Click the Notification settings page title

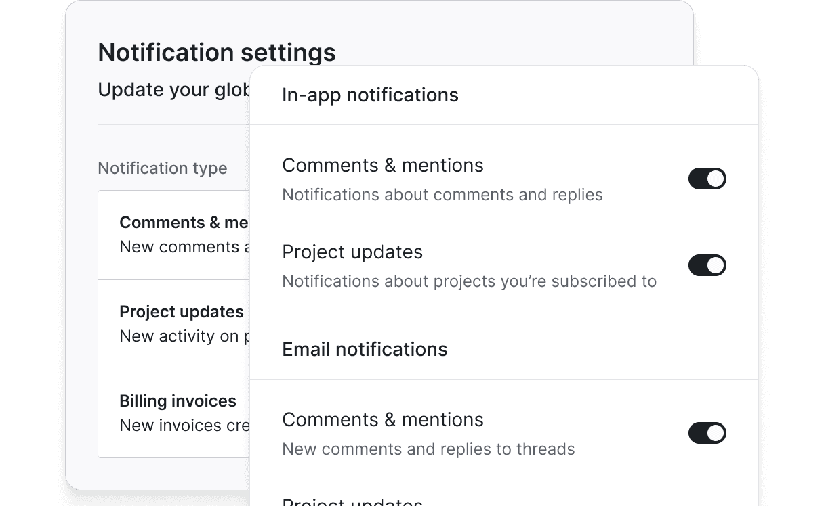click(x=217, y=52)
